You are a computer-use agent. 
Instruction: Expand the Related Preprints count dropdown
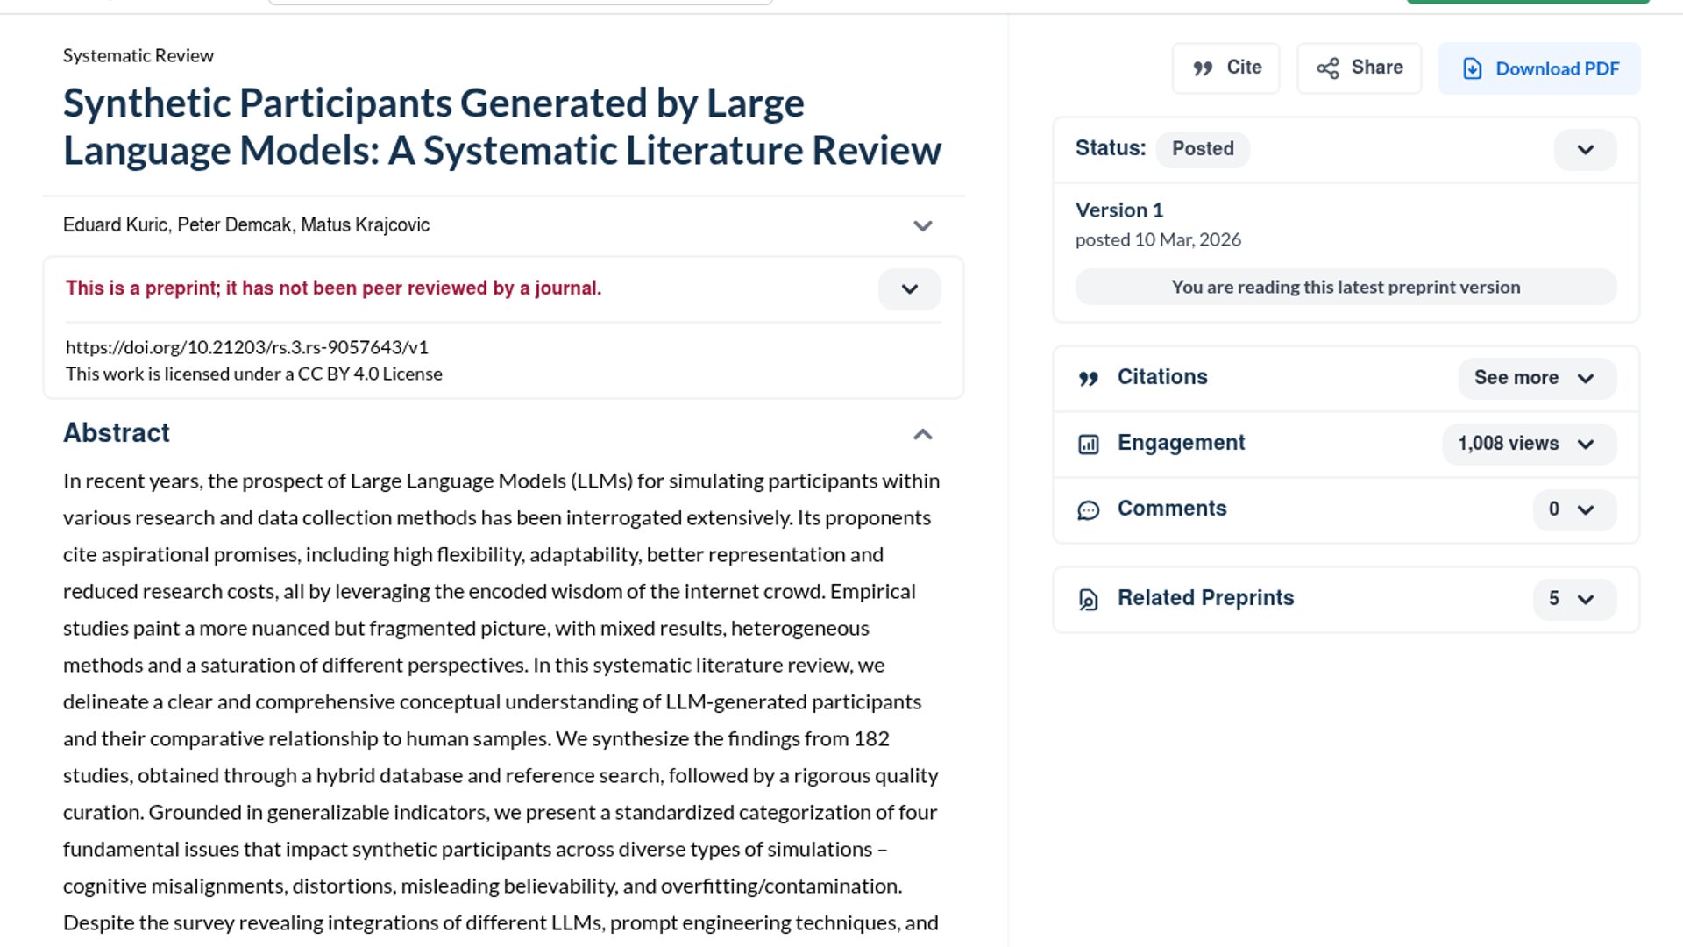pyautogui.click(x=1573, y=599)
